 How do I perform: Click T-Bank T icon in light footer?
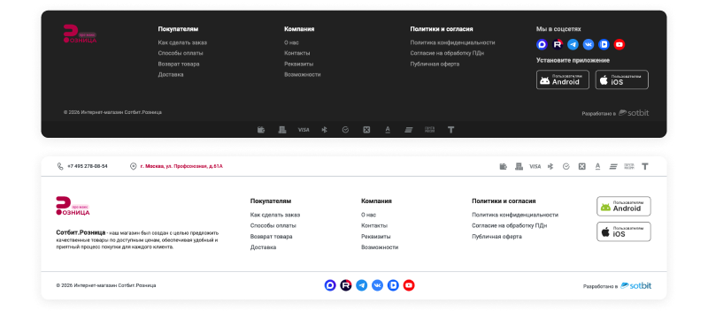[x=645, y=167]
